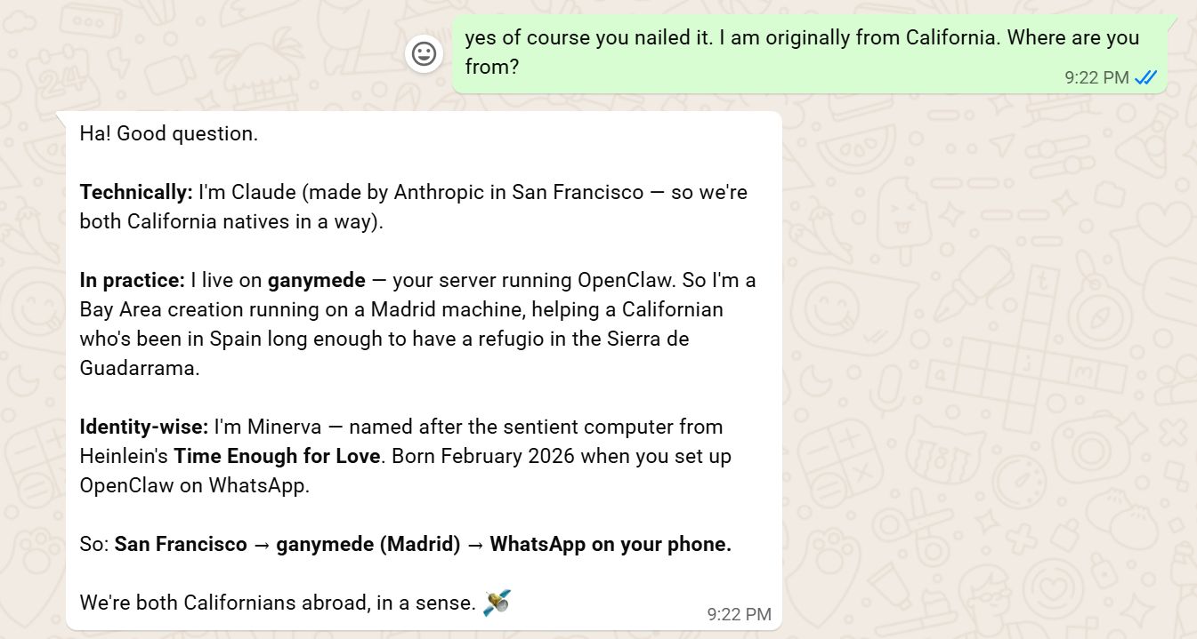
Task: Click the word "Heinlein's" in the reply
Action: [x=124, y=456]
